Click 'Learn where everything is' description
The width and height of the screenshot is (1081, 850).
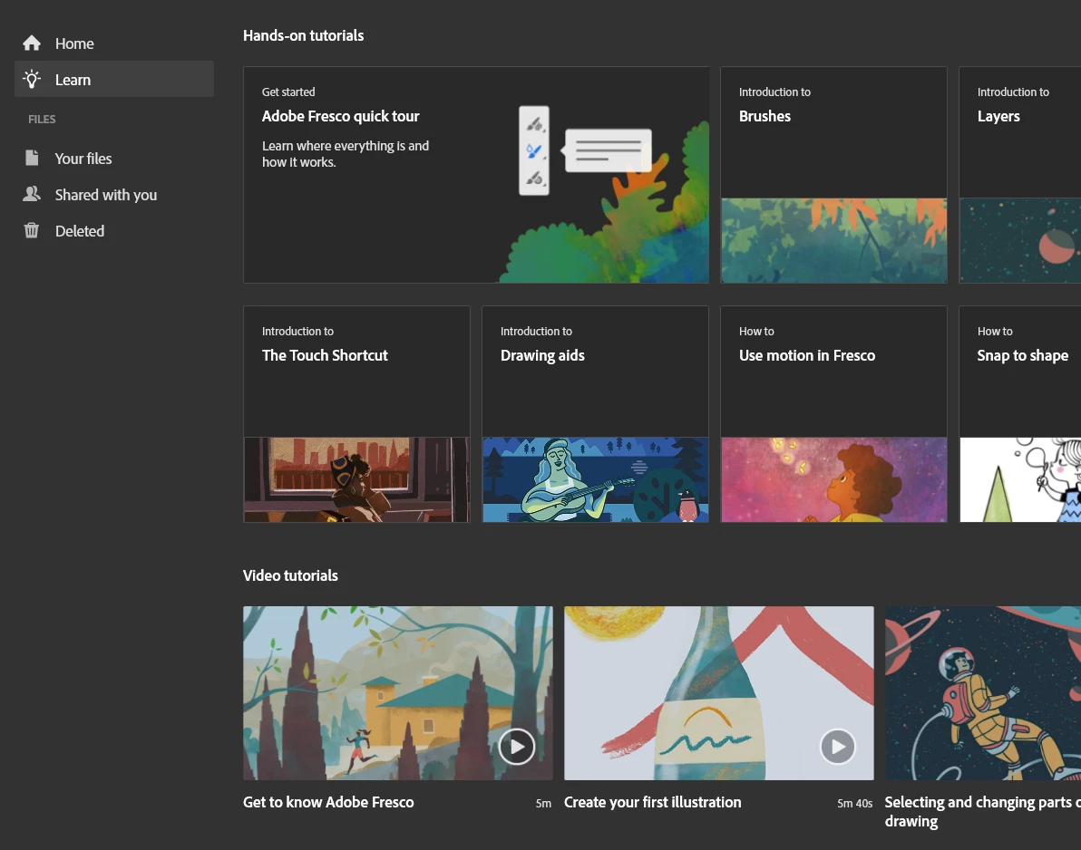click(x=346, y=154)
